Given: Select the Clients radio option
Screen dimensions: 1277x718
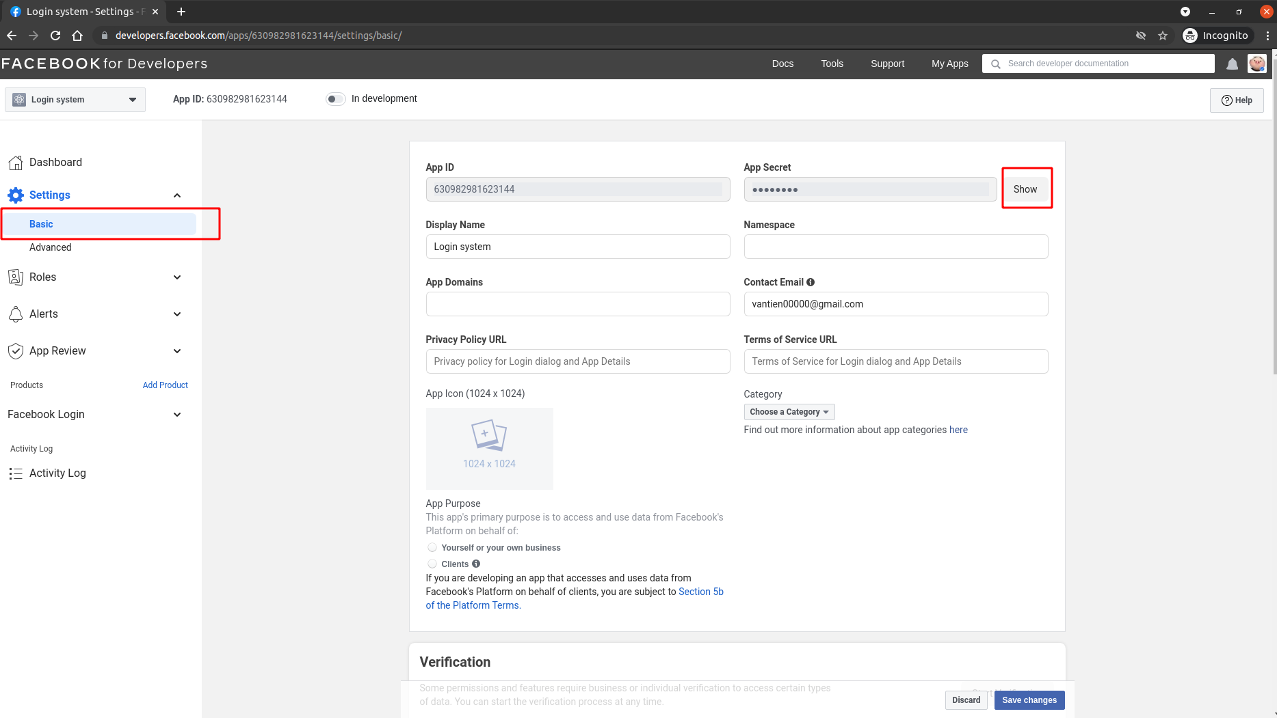Looking at the screenshot, I should [432, 564].
